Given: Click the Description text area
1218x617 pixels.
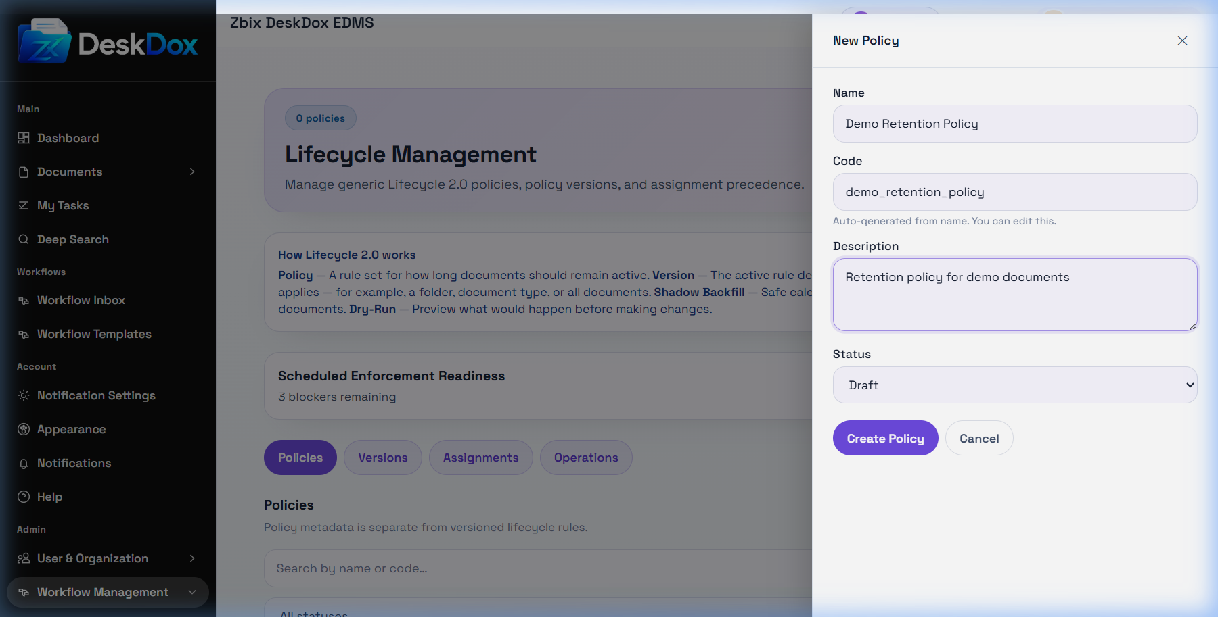Looking at the screenshot, I should tap(1015, 295).
